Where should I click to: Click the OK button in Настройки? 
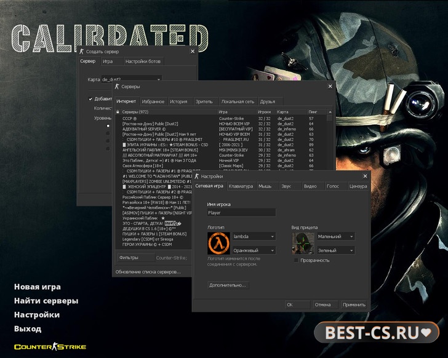[x=297, y=304]
